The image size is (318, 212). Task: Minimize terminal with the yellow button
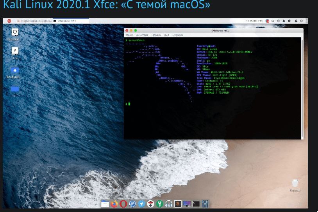131,30
